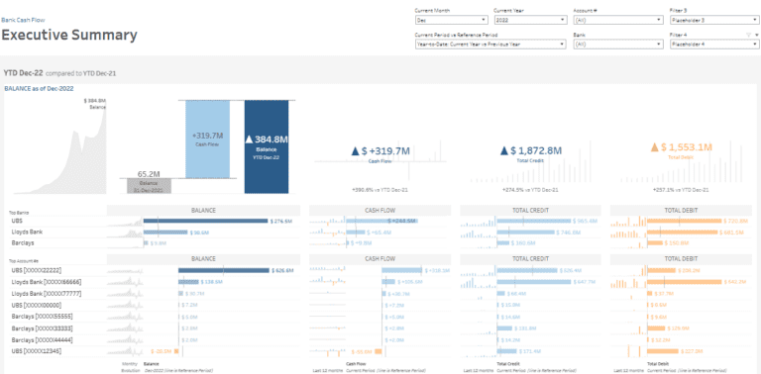Click Lloyds Bank balance bar labeled $ 90.6M

click(x=165, y=233)
